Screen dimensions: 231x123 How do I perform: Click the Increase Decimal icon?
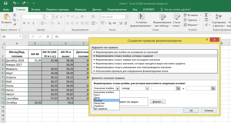(x=121, y=23)
